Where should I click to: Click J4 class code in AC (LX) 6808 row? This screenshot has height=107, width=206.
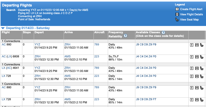(x=137, y=56)
